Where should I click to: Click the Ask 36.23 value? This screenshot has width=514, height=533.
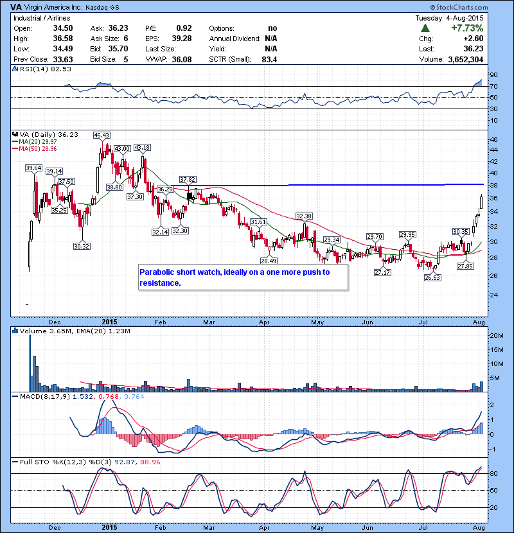pyautogui.click(x=118, y=28)
